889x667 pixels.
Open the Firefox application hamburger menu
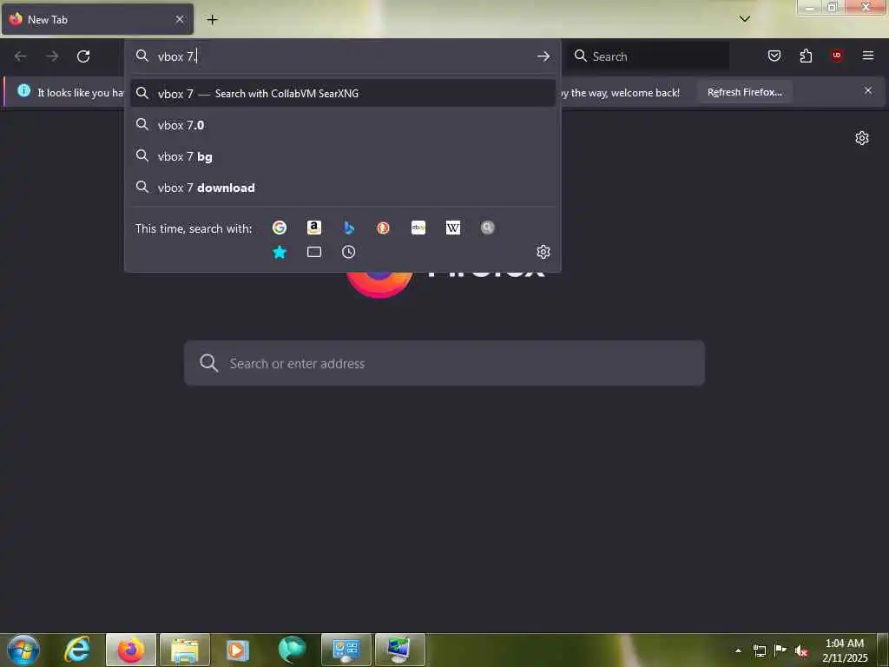[x=868, y=56]
